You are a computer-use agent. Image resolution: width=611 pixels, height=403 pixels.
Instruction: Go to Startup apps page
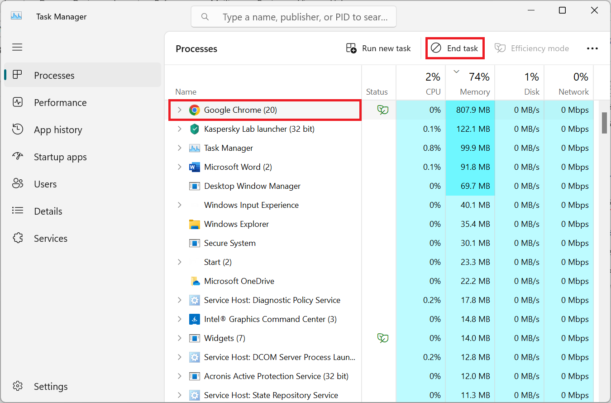[82, 157]
